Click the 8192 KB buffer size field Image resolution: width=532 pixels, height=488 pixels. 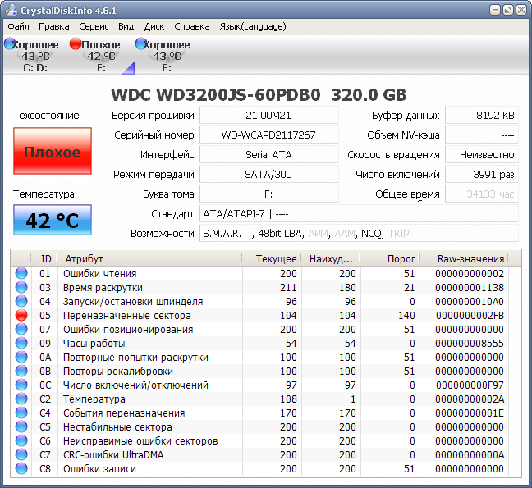click(x=482, y=115)
